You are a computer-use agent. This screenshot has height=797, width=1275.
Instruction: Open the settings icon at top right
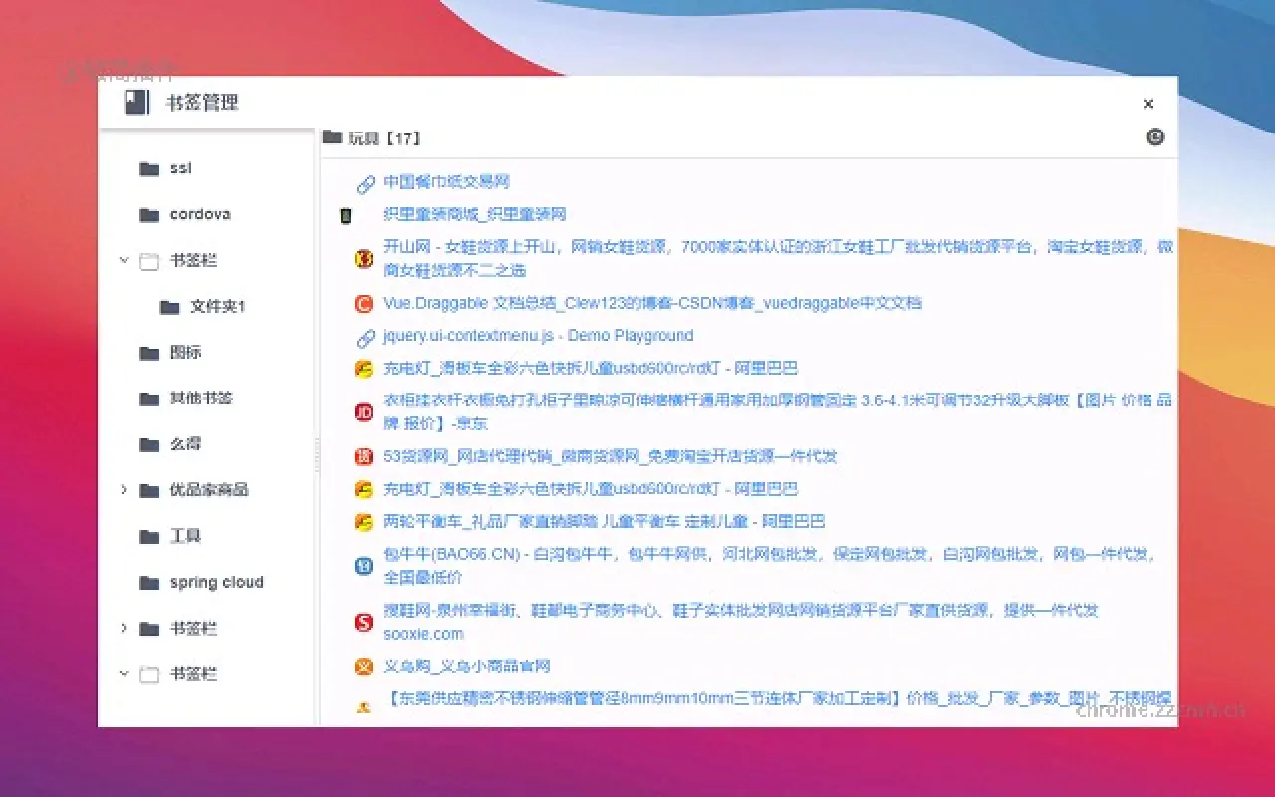1154,136
